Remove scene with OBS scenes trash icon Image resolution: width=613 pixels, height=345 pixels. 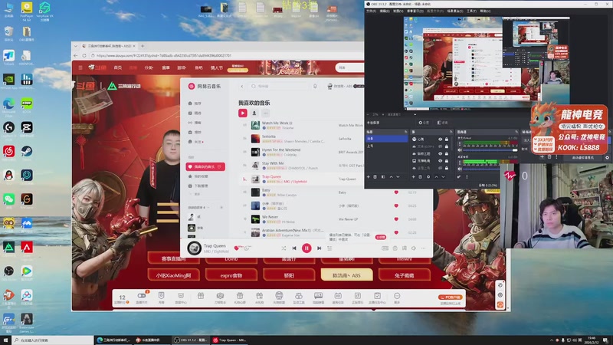375,177
